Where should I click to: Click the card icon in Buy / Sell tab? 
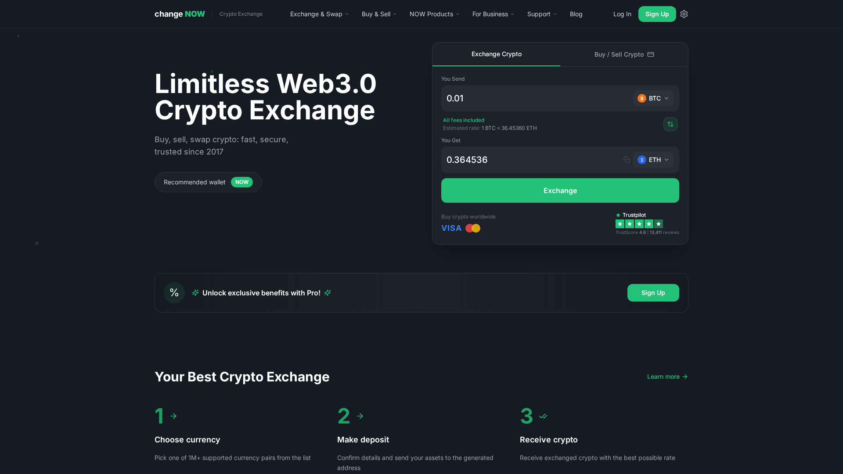tap(651, 54)
